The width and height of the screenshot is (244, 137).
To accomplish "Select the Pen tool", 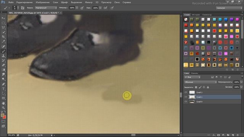I will (x=3, y=84).
